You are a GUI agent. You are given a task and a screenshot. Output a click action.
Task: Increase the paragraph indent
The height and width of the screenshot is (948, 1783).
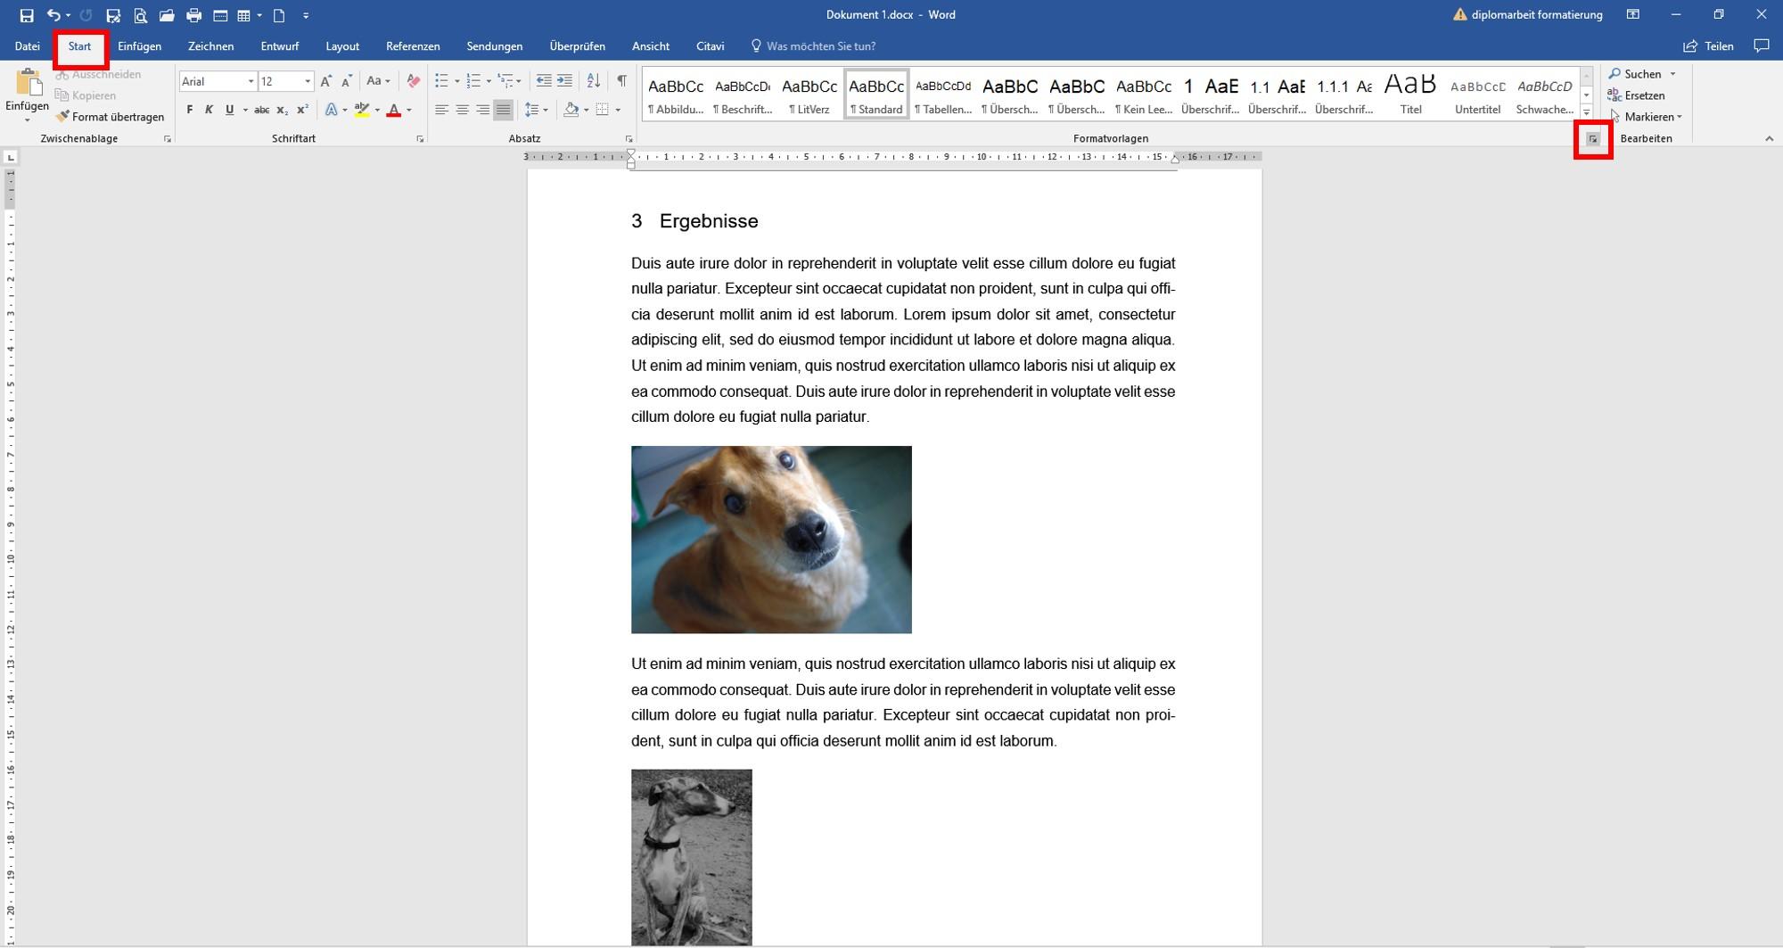[x=564, y=81]
